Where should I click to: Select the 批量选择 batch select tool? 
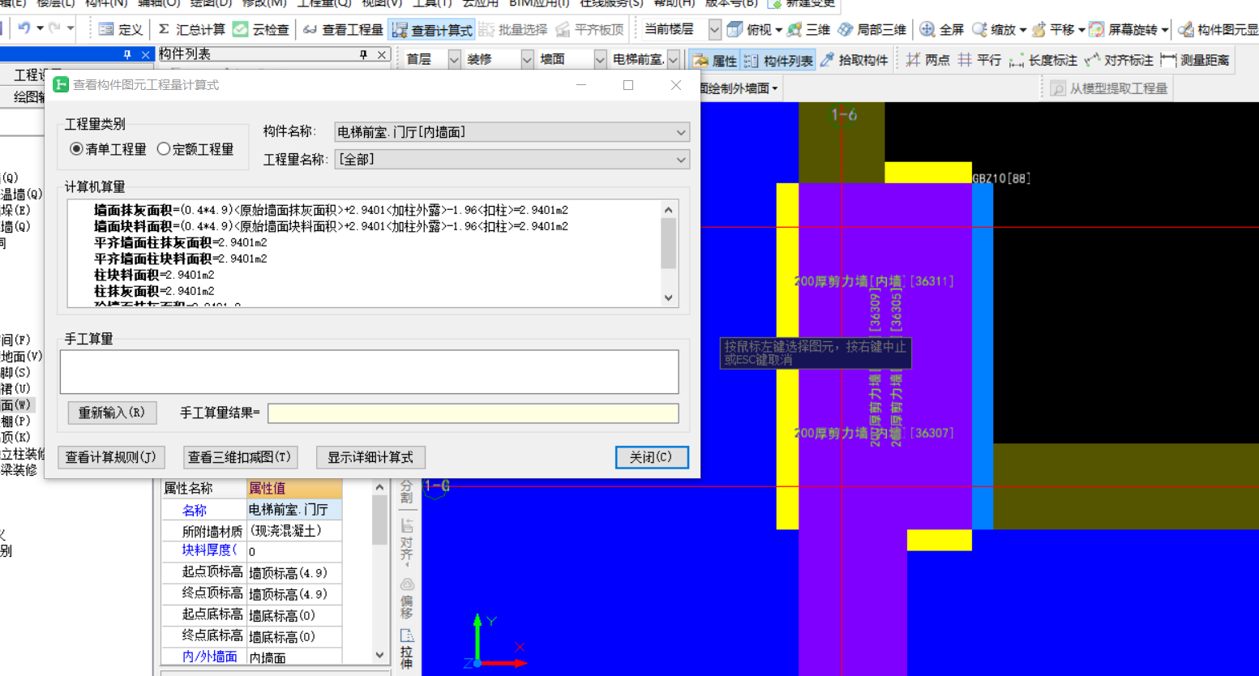coord(514,29)
